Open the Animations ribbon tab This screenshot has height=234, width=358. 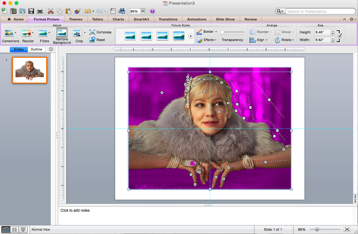pyautogui.click(x=197, y=19)
